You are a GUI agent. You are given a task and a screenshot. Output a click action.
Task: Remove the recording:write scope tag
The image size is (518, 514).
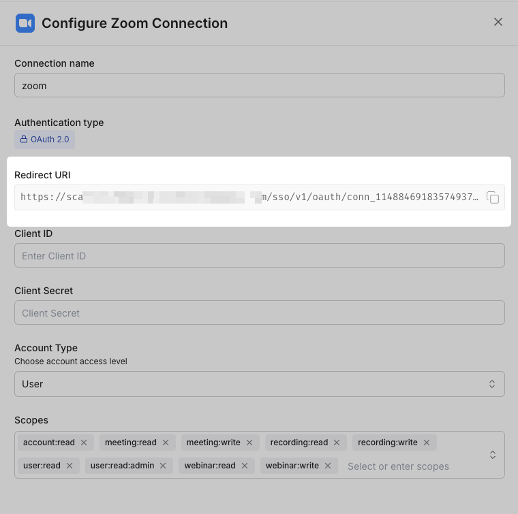point(427,443)
